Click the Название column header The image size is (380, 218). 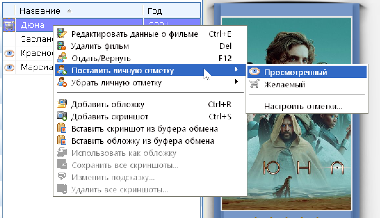pos(79,11)
